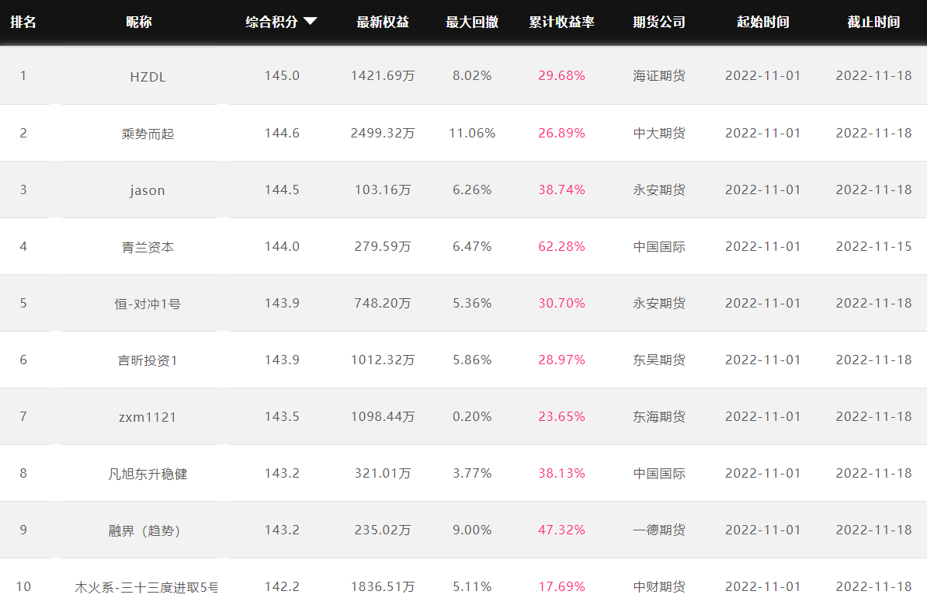
Task: Click the 排名 column header
Action: (x=23, y=22)
